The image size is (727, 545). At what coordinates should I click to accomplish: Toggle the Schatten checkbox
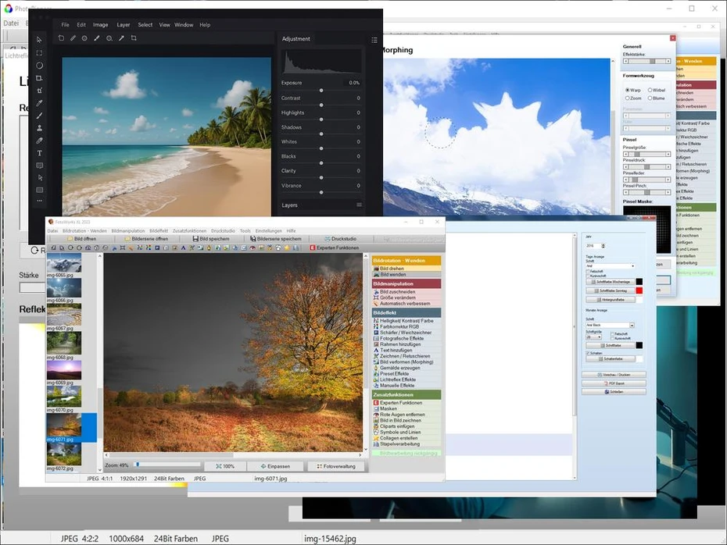pyautogui.click(x=588, y=353)
